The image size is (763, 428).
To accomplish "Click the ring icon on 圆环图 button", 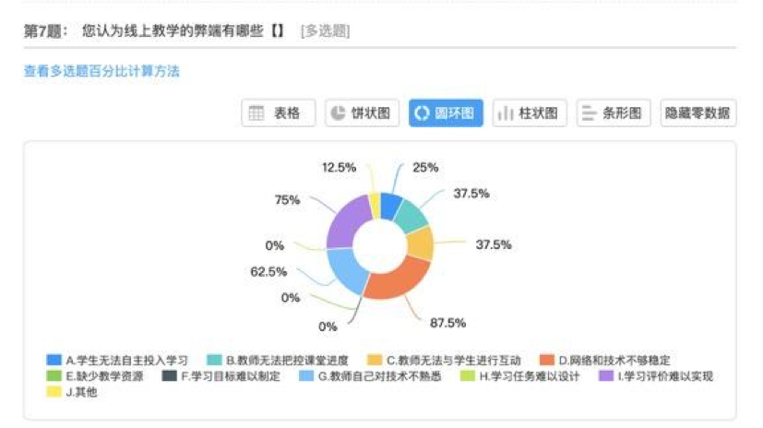I will tap(422, 113).
